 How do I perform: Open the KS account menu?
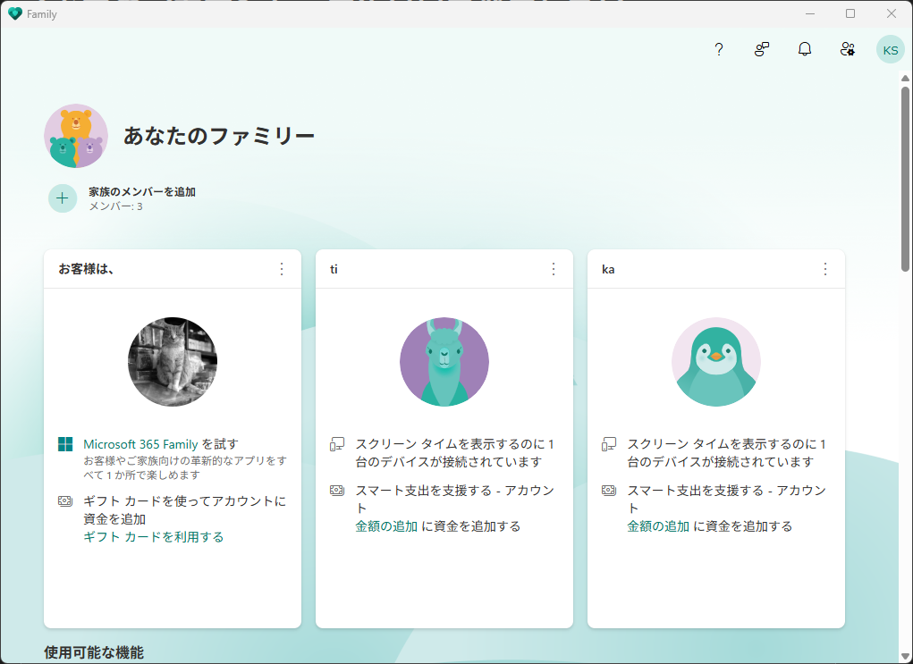point(890,49)
